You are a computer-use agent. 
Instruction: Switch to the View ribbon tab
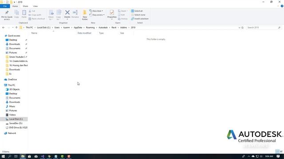pyautogui.click(x=35, y=6)
